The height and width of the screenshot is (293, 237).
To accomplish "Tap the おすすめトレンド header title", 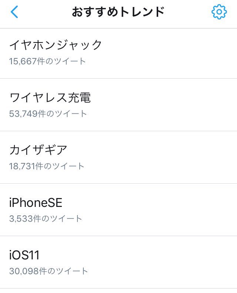I will click(118, 12).
